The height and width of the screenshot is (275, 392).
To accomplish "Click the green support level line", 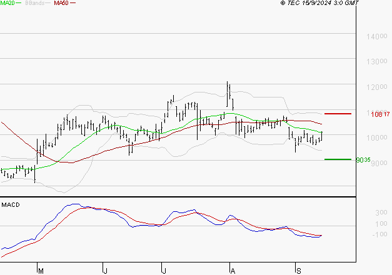I will click(x=338, y=159).
